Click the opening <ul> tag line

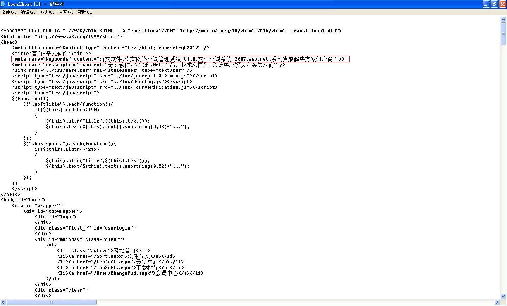51,245
